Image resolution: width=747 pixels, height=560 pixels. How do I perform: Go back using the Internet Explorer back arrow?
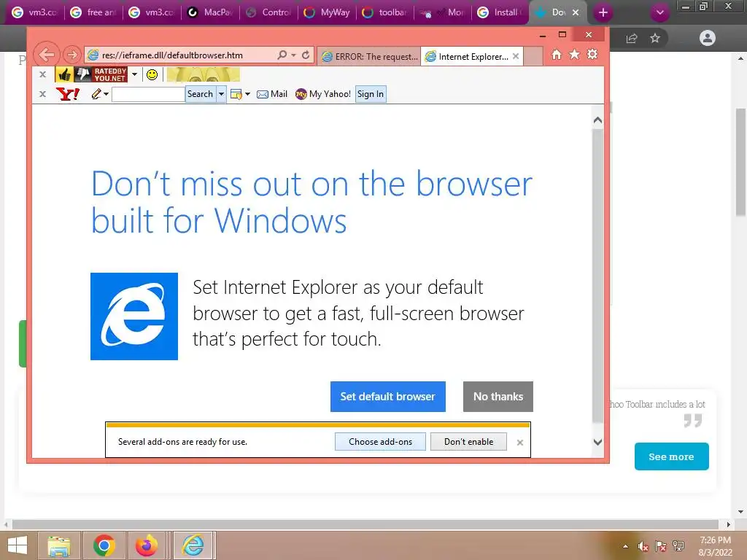[x=47, y=55]
